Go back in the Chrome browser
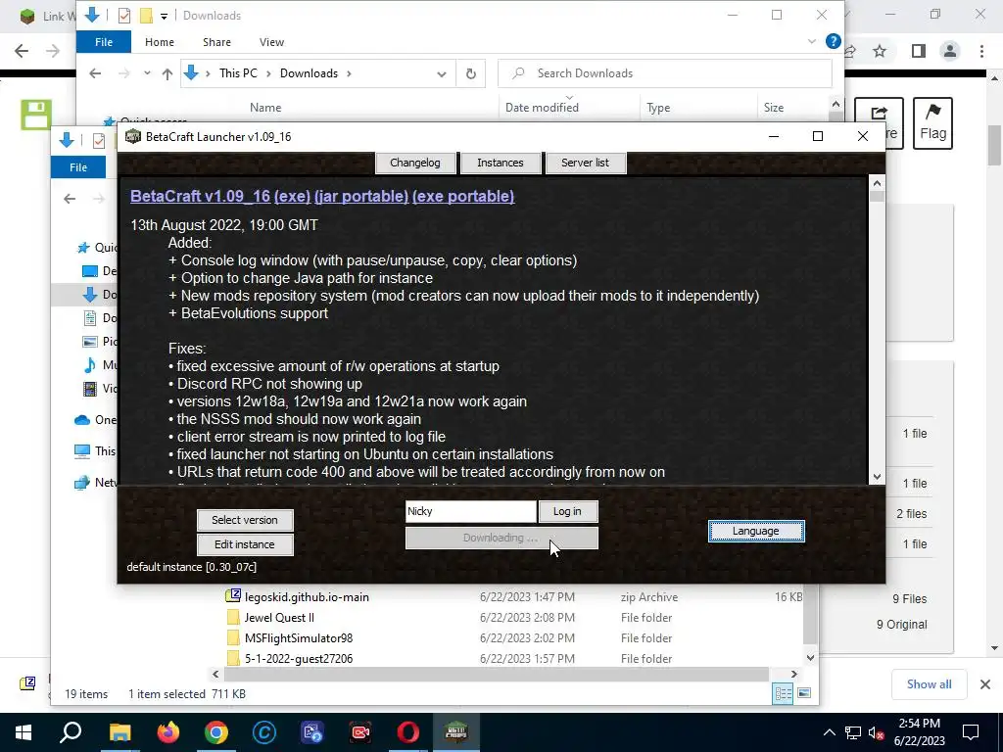This screenshot has height=752, width=1003. coord(22,51)
